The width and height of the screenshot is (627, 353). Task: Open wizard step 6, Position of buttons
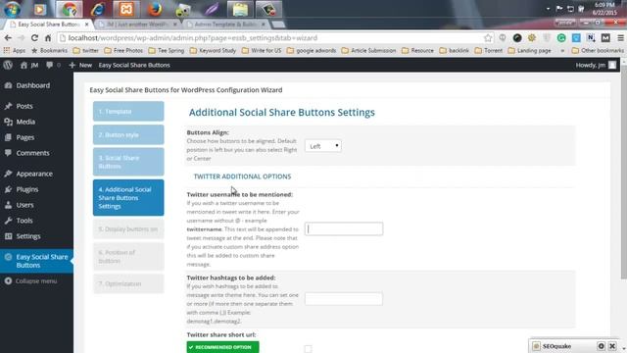coord(128,257)
